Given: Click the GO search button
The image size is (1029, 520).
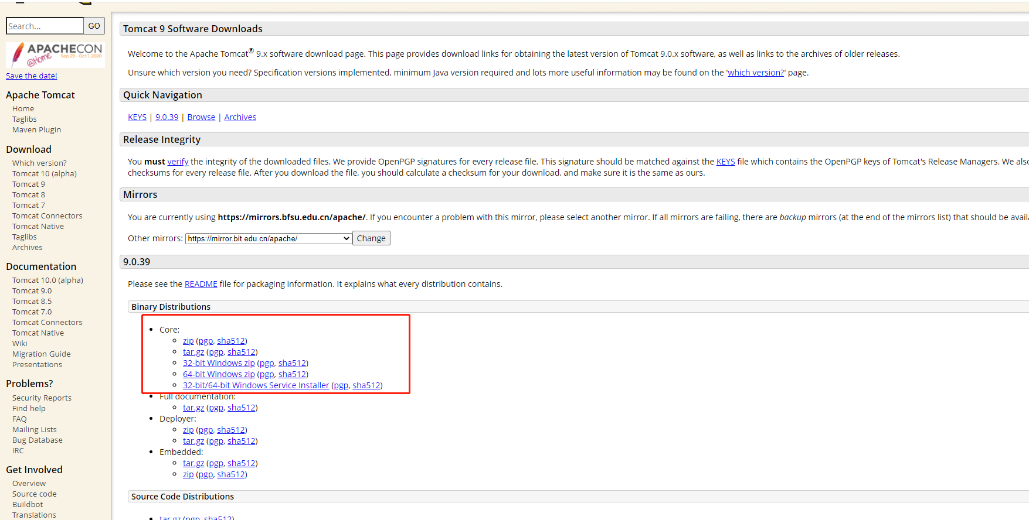Looking at the screenshot, I should tap(94, 26).
